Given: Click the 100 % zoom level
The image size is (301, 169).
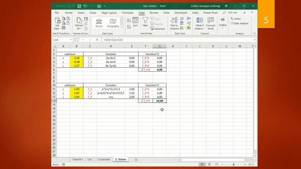Looking at the screenshot, I should pyautogui.click(x=251, y=164).
